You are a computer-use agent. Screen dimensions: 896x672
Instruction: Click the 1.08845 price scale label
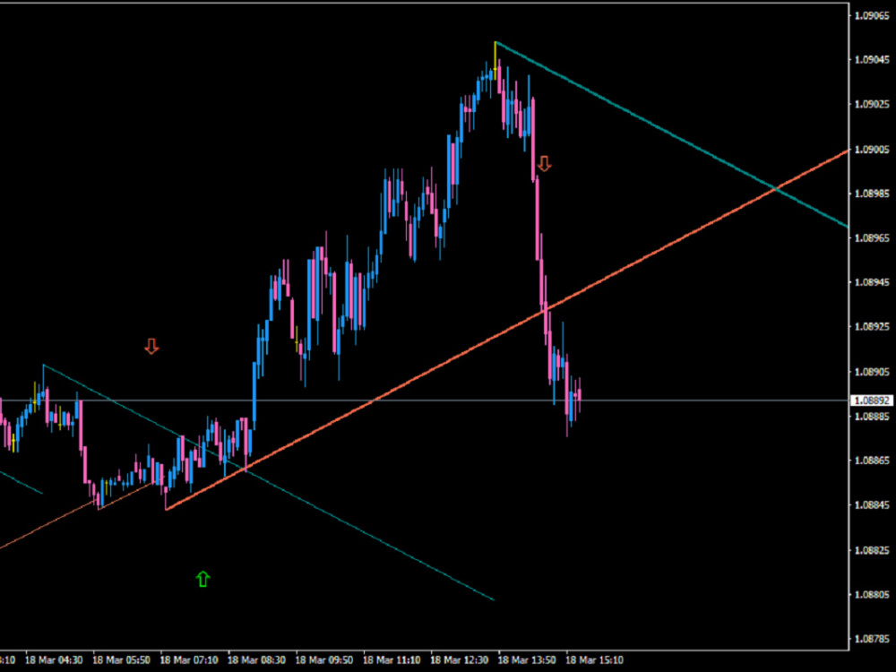[872, 504]
